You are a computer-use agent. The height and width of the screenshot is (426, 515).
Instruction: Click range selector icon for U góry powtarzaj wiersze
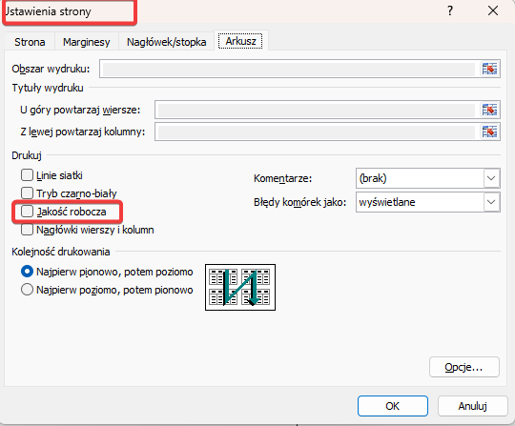pos(489,110)
